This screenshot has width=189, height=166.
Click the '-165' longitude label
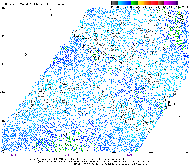[3, 152]
